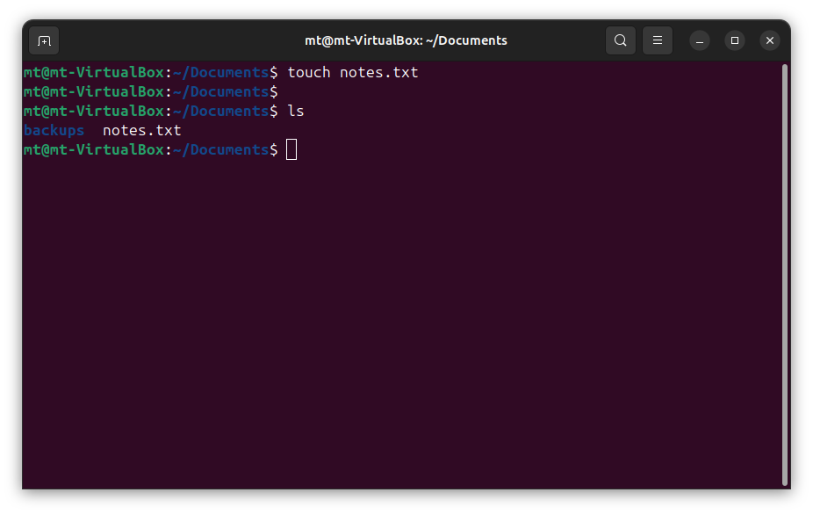Click mt@mt-VirtualBox on the ls prompt line
Screen dimensions: 813x514
click(x=93, y=112)
